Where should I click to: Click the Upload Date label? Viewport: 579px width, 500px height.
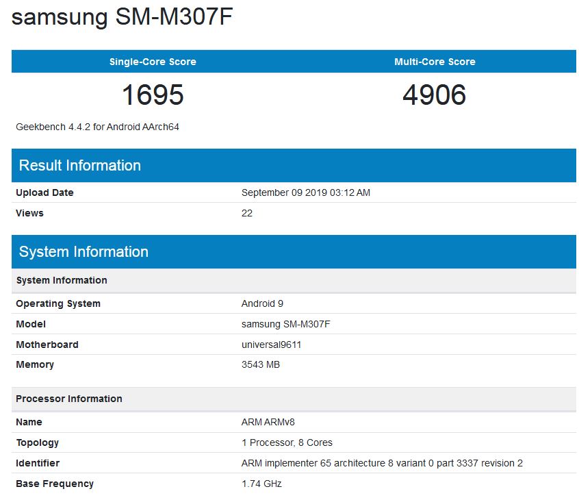coord(44,192)
